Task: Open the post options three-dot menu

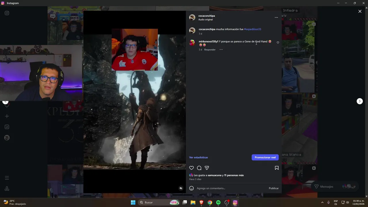Action: [x=276, y=18]
